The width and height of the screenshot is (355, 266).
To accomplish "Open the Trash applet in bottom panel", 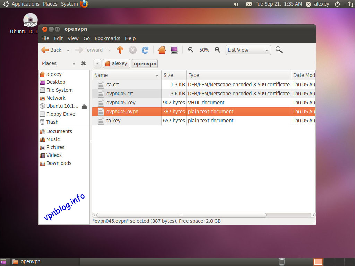I will tap(282, 262).
